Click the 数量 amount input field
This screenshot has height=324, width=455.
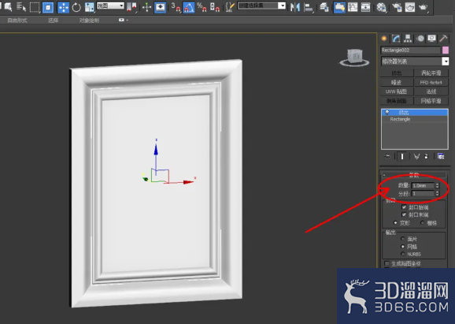coord(423,185)
